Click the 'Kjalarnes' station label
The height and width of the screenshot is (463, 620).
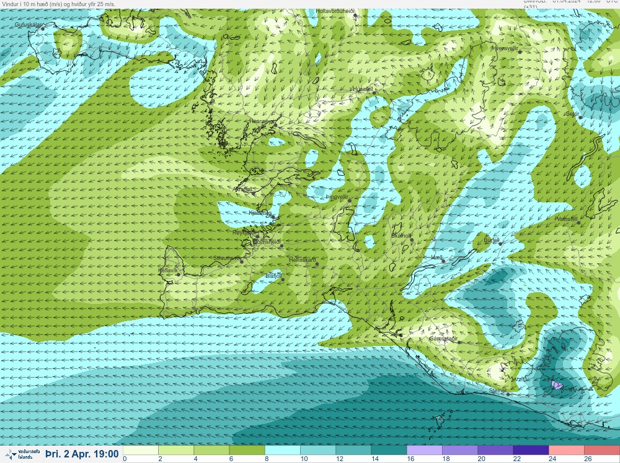[260, 213]
